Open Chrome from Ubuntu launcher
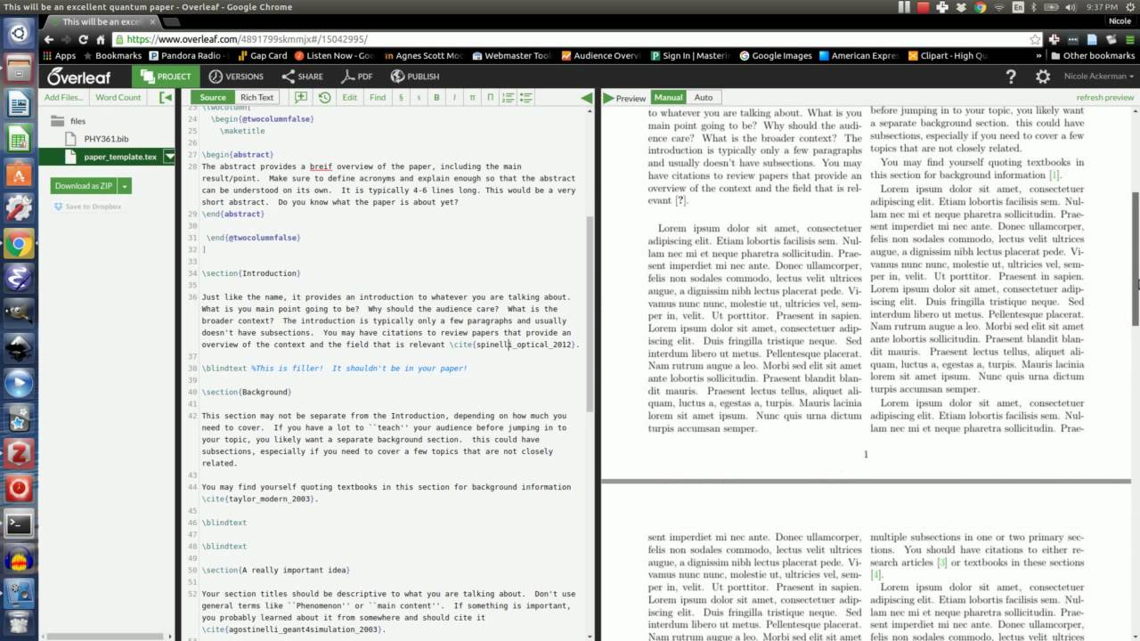Viewport: 1140px width, 641px height. [19, 243]
